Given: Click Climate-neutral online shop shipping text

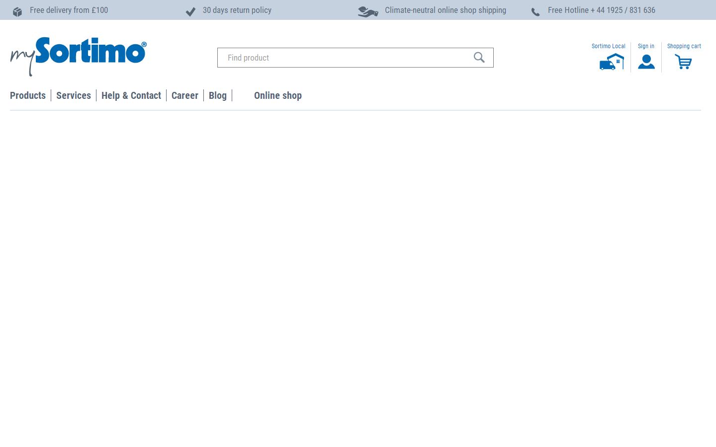Looking at the screenshot, I should pos(446,10).
